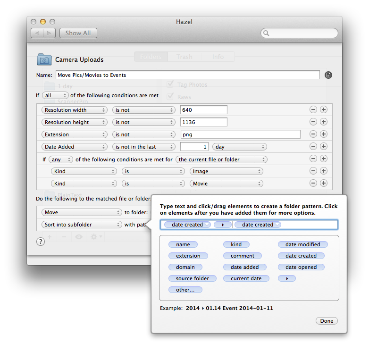Click the 'other...' pattern token
This screenshot has width=369, height=343.
[x=185, y=290]
